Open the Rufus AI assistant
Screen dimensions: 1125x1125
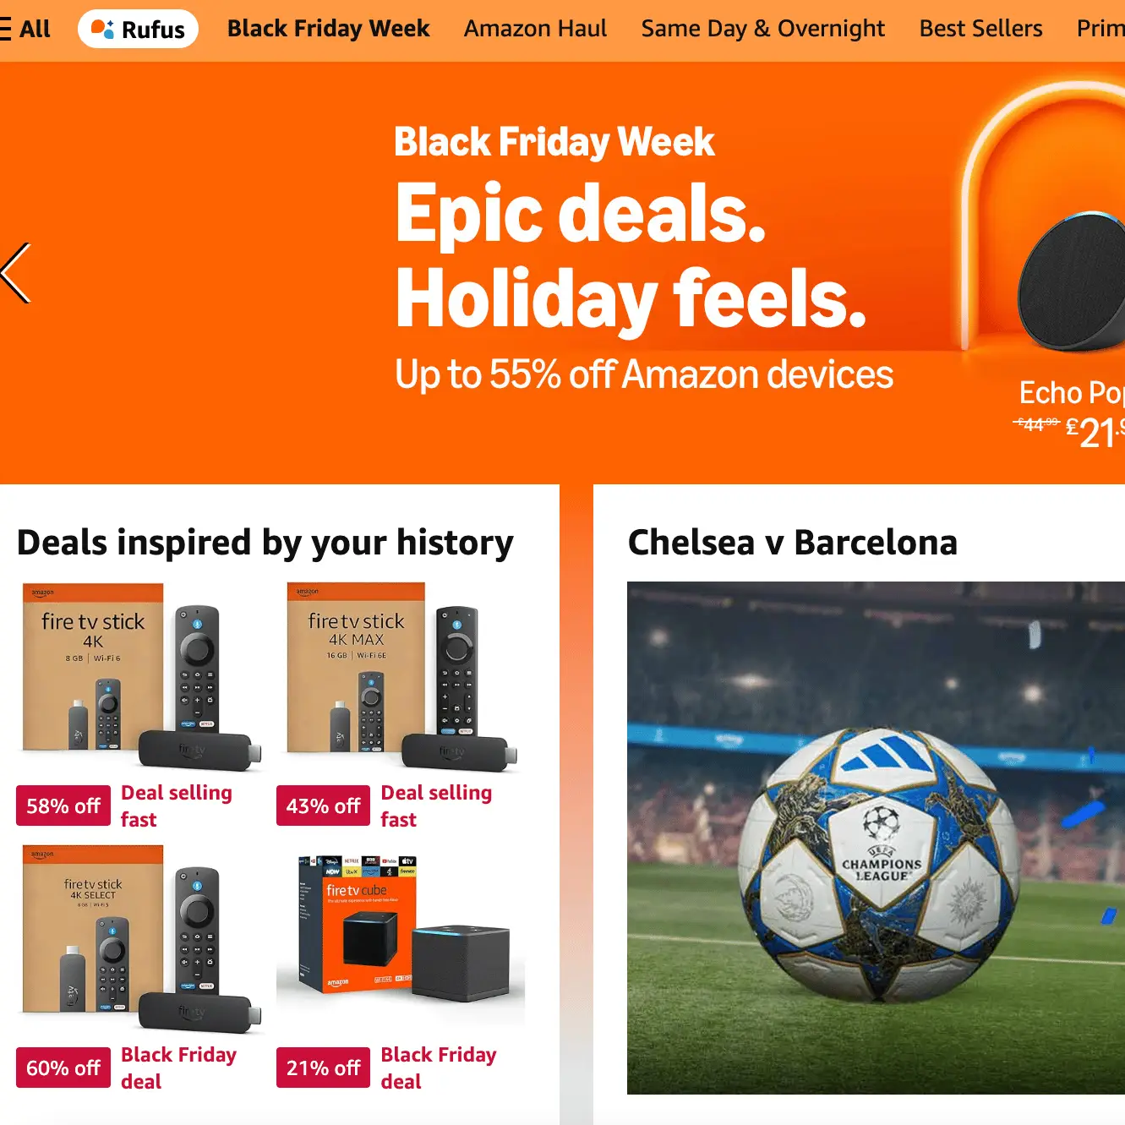[x=138, y=28]
